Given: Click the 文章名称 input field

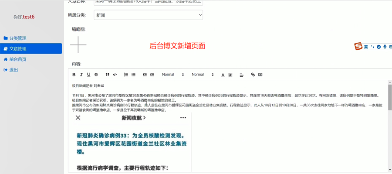Looking at the screenshot, I should (148, 2).
